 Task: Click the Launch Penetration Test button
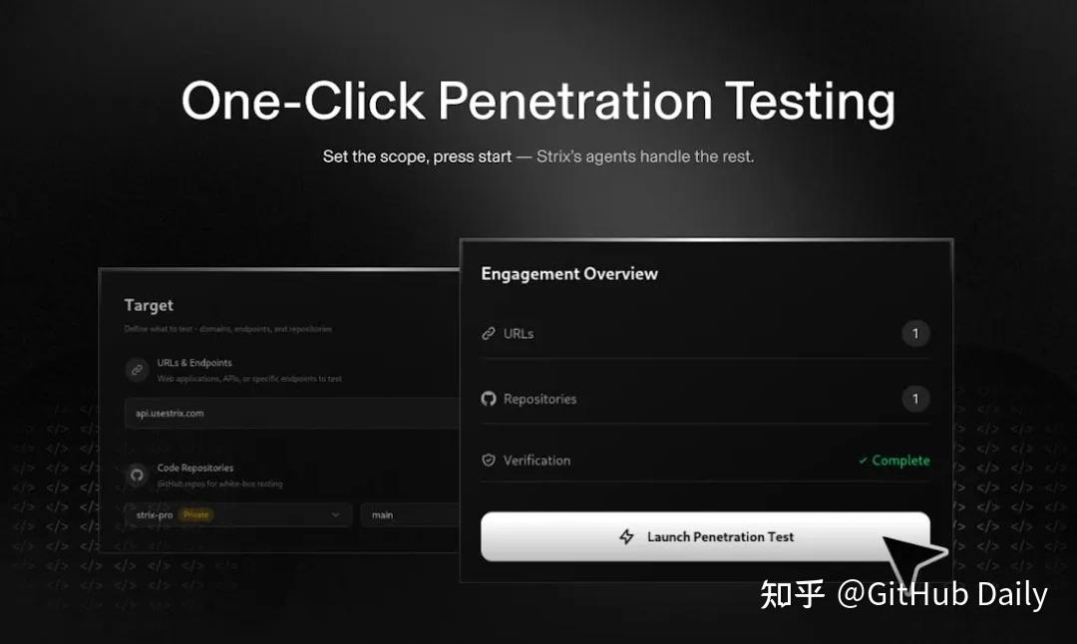pos(705,537)
